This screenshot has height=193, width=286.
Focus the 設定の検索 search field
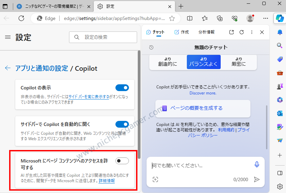click(103, 37)
